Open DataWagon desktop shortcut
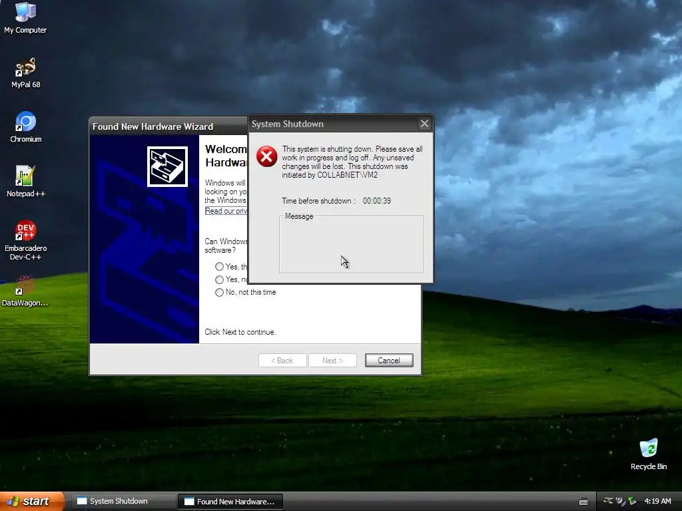 tap(25, 291)
